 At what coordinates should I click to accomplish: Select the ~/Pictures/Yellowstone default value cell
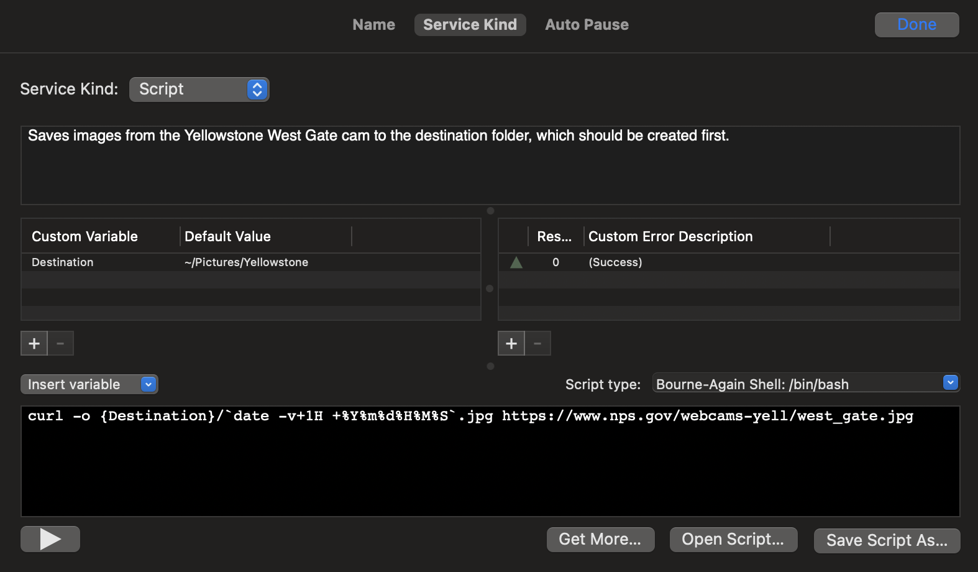click(x=246, y=262)
